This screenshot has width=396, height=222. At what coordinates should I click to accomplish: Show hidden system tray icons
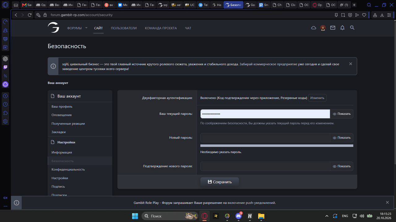coord(327,216)
